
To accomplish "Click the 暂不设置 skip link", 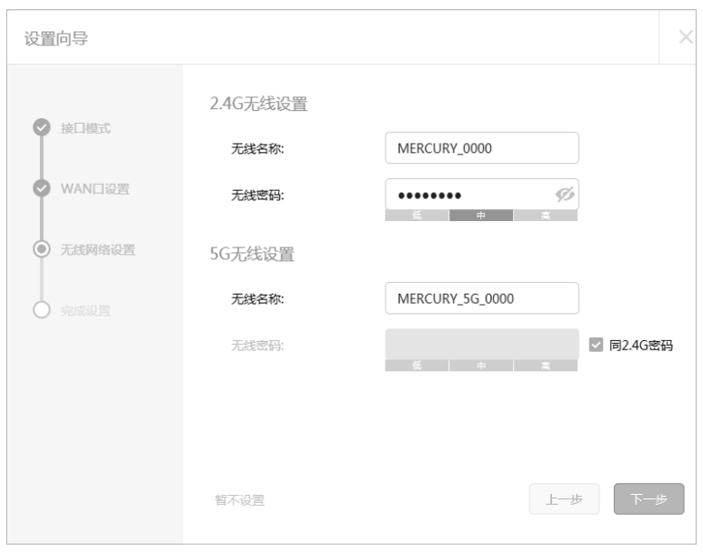I will (x=240, y=499).
